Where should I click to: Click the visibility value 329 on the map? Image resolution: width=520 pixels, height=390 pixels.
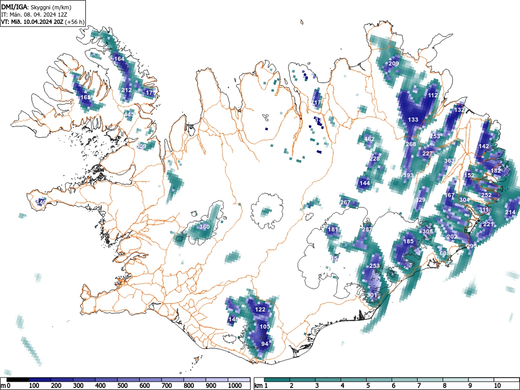tap(420, 200)
